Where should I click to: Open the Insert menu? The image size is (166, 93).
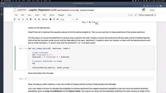pyautogui.click(x=37, y=15)
